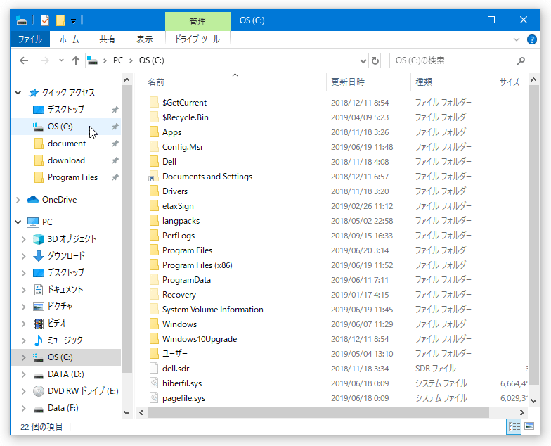
Task: Expand the OneDrive tree node
Action: [x=18, y=200]
